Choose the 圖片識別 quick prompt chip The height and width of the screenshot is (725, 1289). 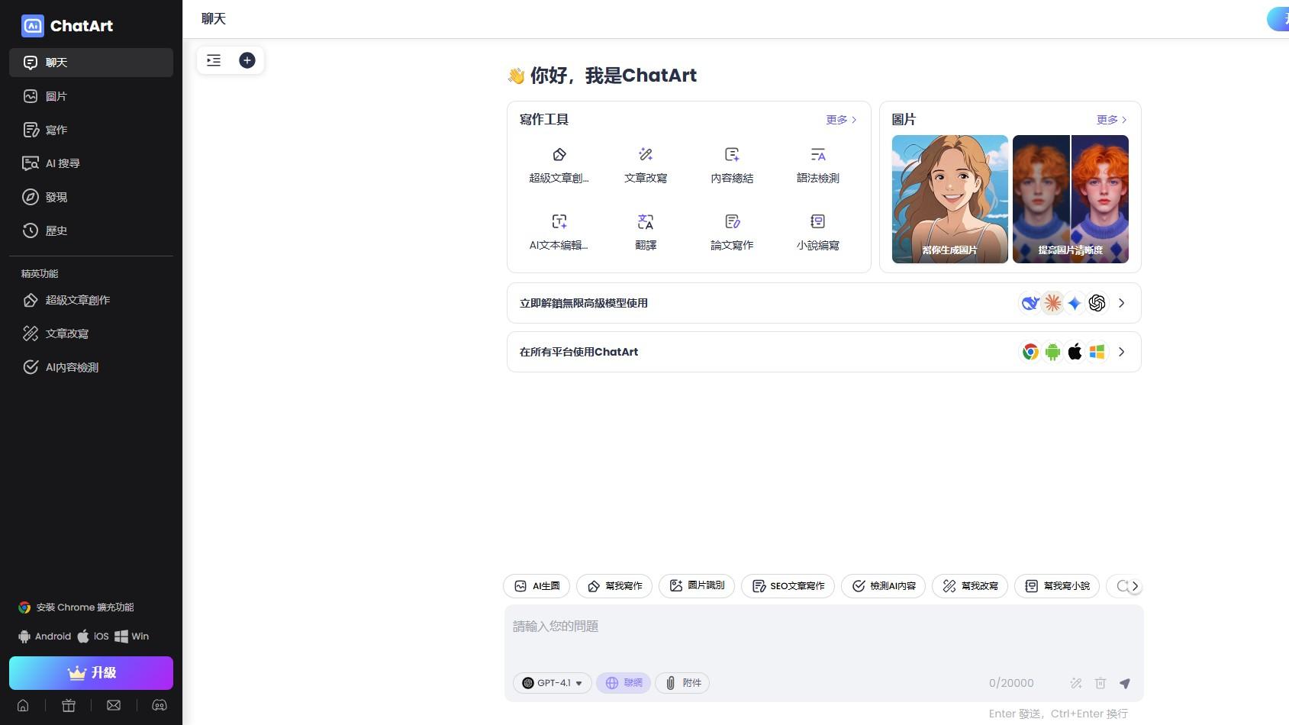[697, 586]
